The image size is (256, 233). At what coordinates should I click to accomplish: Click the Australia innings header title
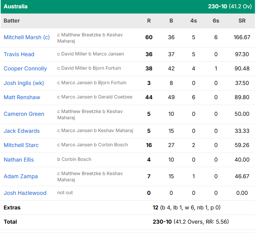tap(16, 7)
